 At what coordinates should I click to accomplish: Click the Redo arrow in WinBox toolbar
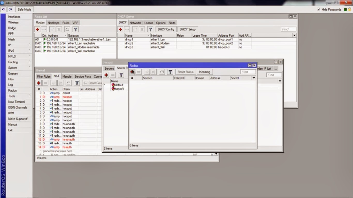pyautogui.click(x=10, y=10)
